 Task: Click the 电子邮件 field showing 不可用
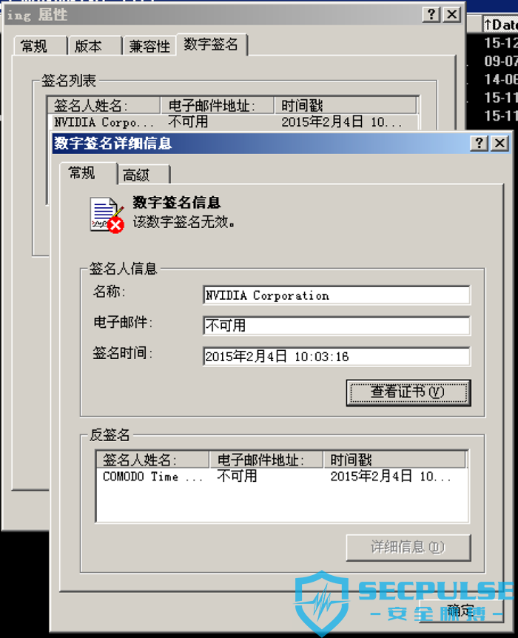(x=337, y=326)
